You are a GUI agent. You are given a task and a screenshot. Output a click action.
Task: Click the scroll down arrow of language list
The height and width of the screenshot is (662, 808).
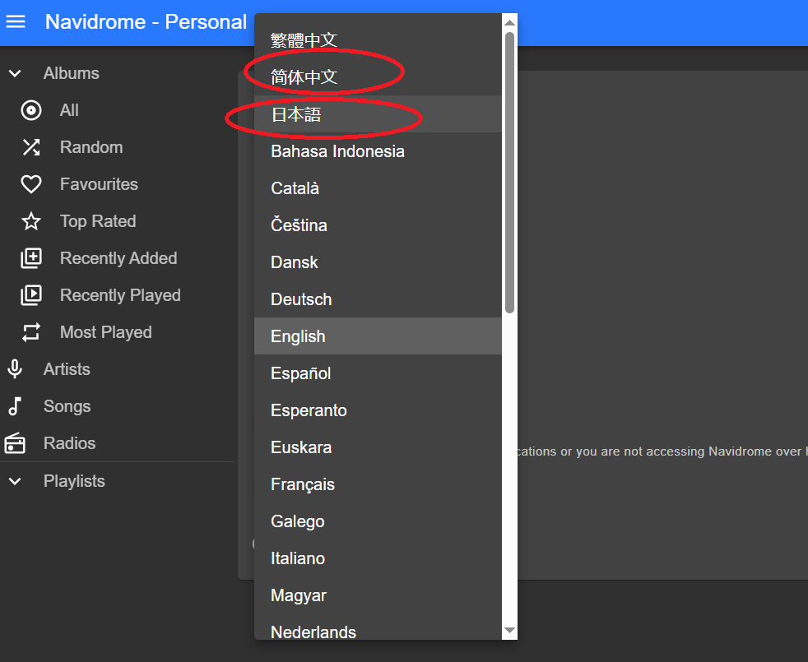509,631
